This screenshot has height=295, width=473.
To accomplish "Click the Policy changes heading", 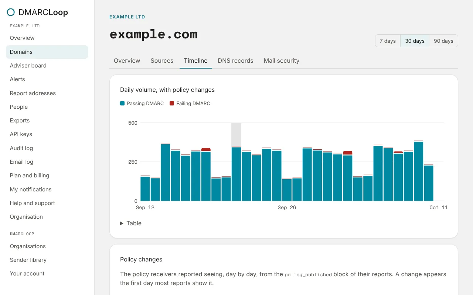I will point(141,260).
